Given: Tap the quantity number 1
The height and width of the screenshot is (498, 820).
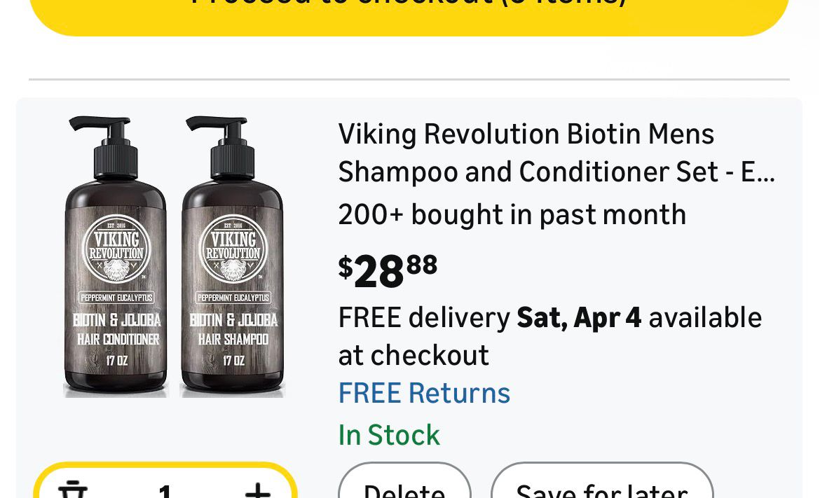Looking at the screenshot, I should [x=165, y=490].
